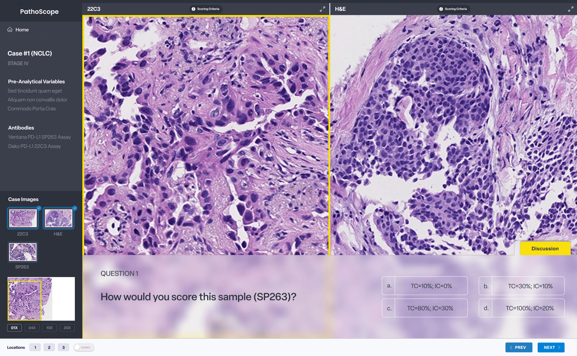Open Scoring Criteria info for H&E
The width and height of the screenshot is (577, 356).
453,9
